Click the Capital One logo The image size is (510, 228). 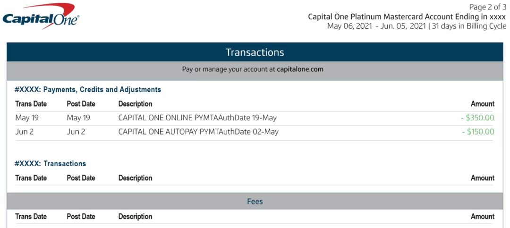pos(41,16)
